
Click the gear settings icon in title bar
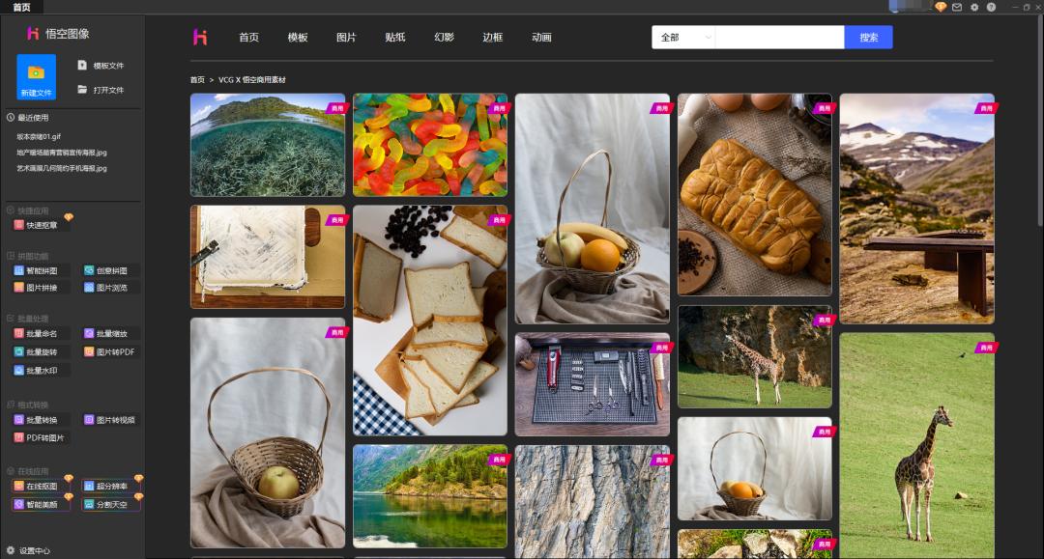pyautogui.click(x=974, y=7)
